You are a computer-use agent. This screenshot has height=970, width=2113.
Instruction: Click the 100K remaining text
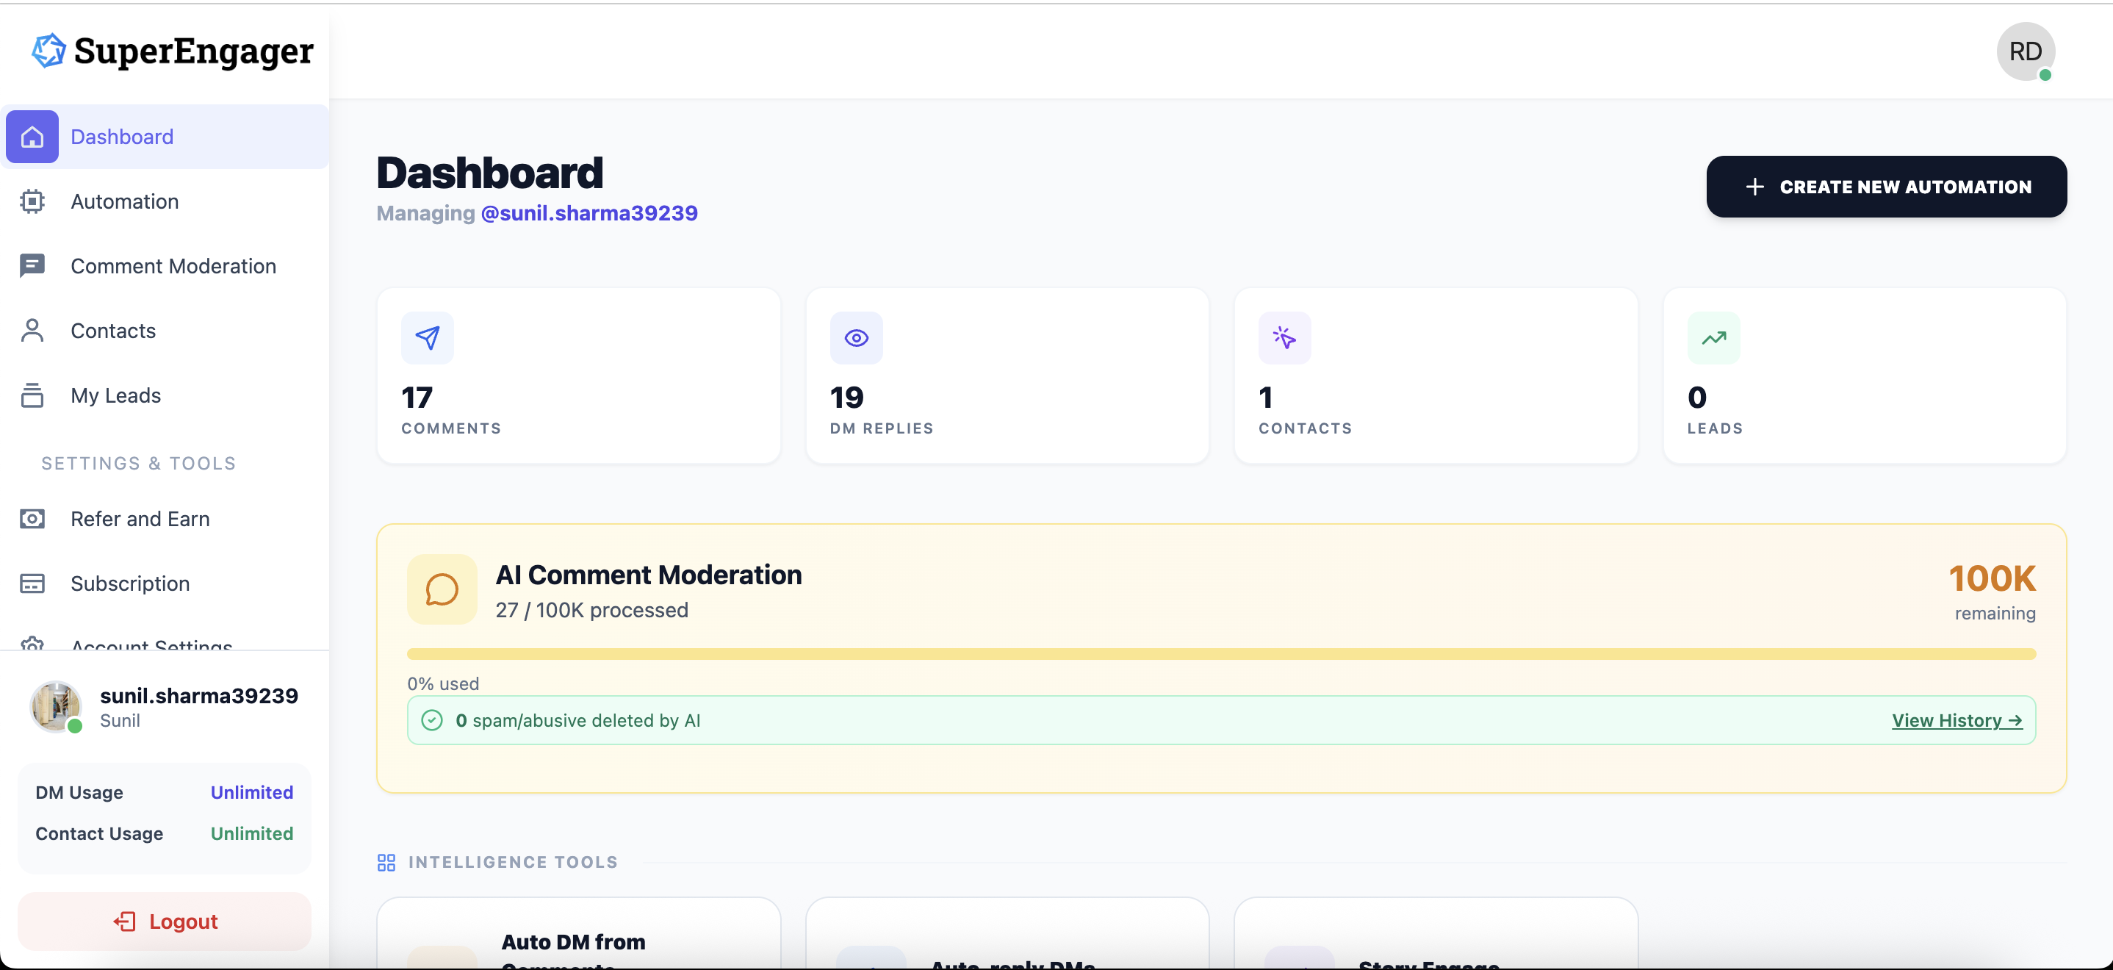[x=1993, y=592]
